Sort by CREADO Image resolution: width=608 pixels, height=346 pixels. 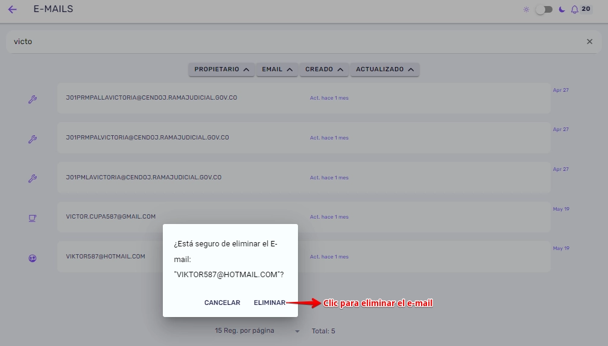click(324, 69)
